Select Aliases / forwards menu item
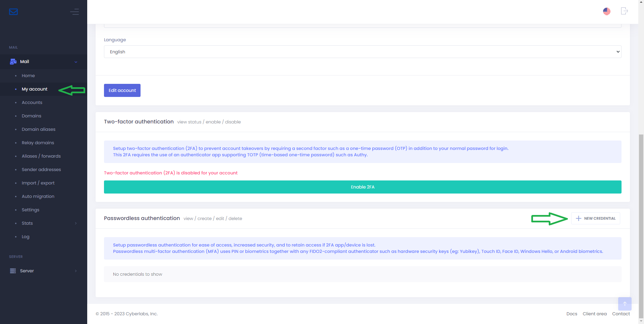 click(x=41, y=156)
